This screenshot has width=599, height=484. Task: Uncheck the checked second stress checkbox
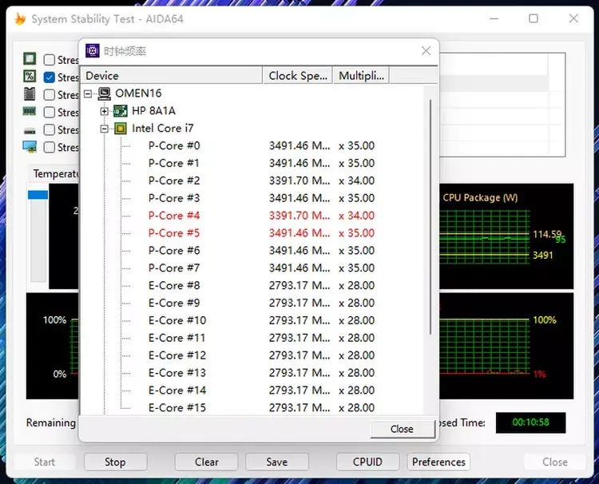pos(50,77)
